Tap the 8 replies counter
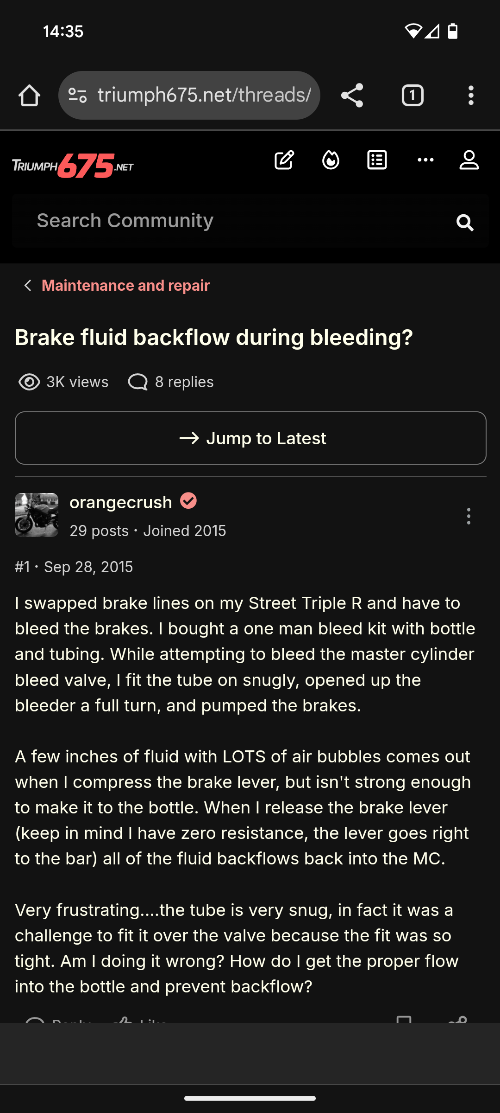This screenshot has height=1113, width=500. pyautogui.click(x=171, y=382)
